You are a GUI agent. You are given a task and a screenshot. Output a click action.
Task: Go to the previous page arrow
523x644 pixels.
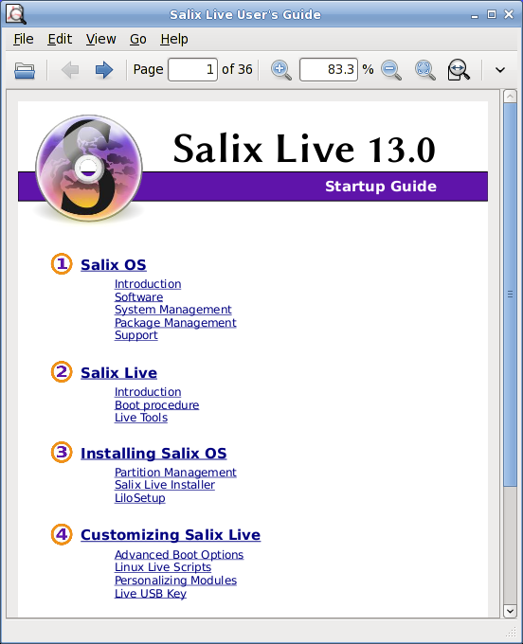click(x=70, y=70)
